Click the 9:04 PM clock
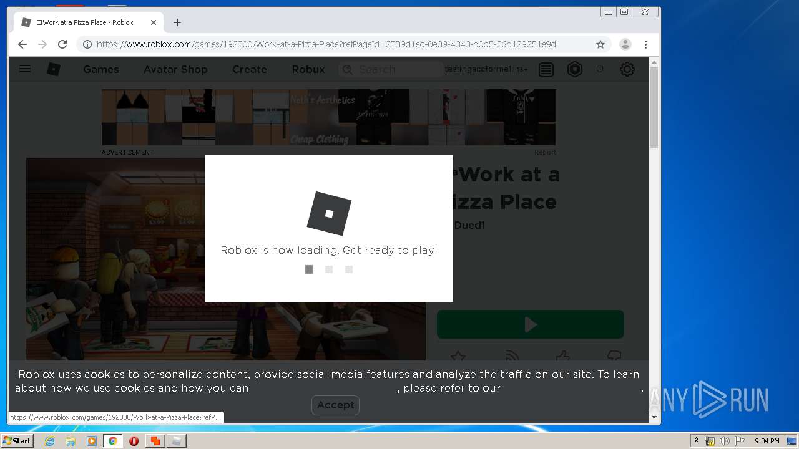This screenshot has height=449, width=799. pyautogui.click(x=767, y=441)
